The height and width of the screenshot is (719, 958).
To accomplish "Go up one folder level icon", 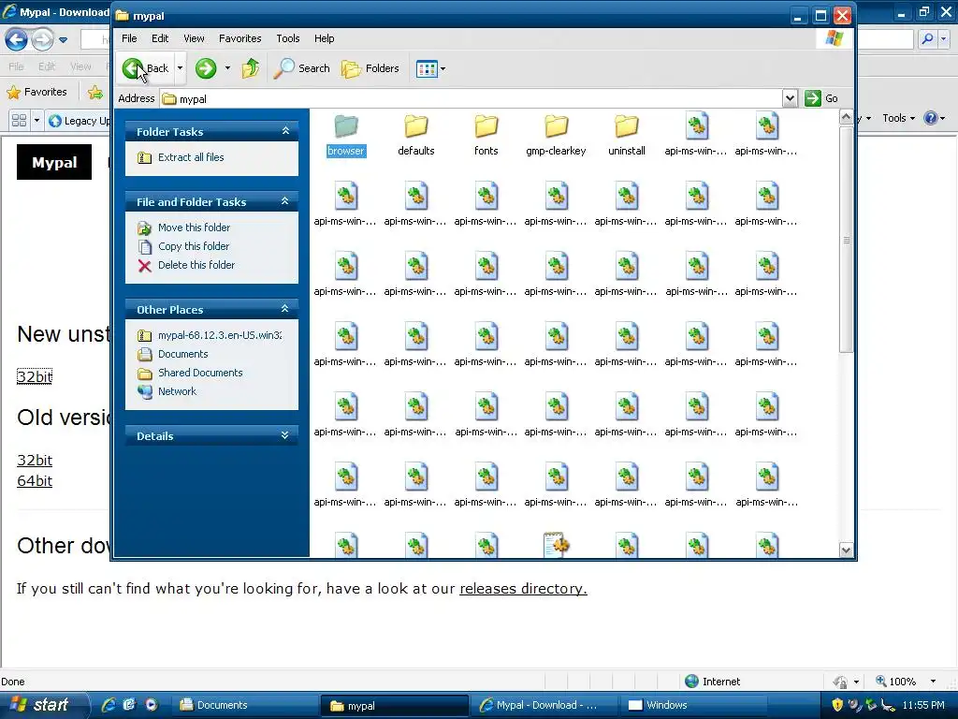I will pyautogui.click(x=251, y=68).
